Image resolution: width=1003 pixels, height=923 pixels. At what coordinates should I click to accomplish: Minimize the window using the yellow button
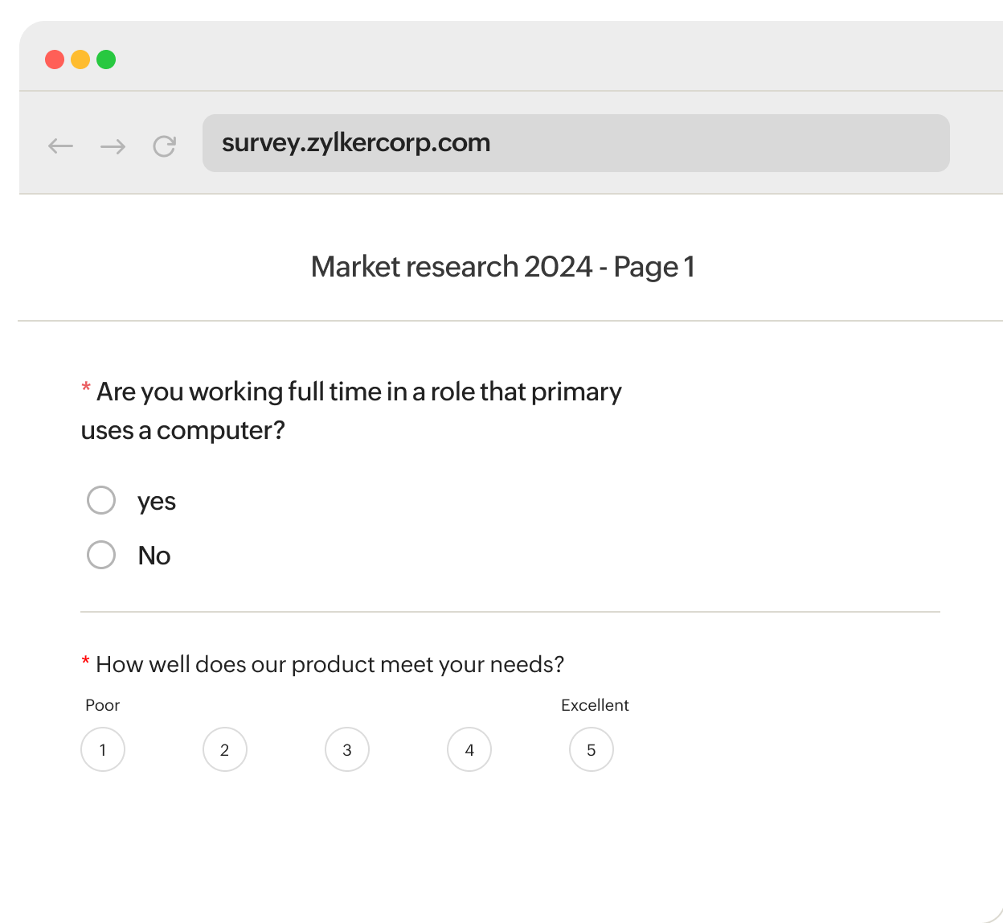(x=80, y=59)
